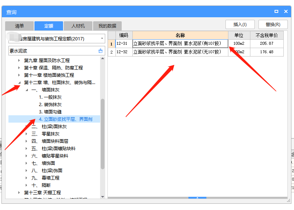This screenshot has height=210, width=294.
Task: Clear the search box with the broom icon
Action: (x=100, y=51)
